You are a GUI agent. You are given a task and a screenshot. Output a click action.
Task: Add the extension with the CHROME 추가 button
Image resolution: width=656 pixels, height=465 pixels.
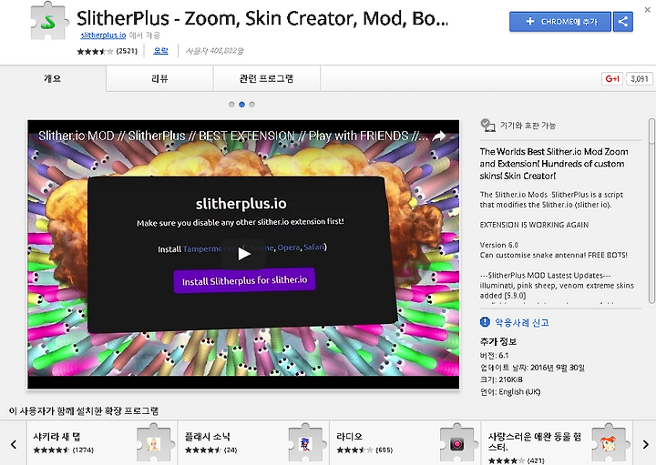tap(559, 21)
